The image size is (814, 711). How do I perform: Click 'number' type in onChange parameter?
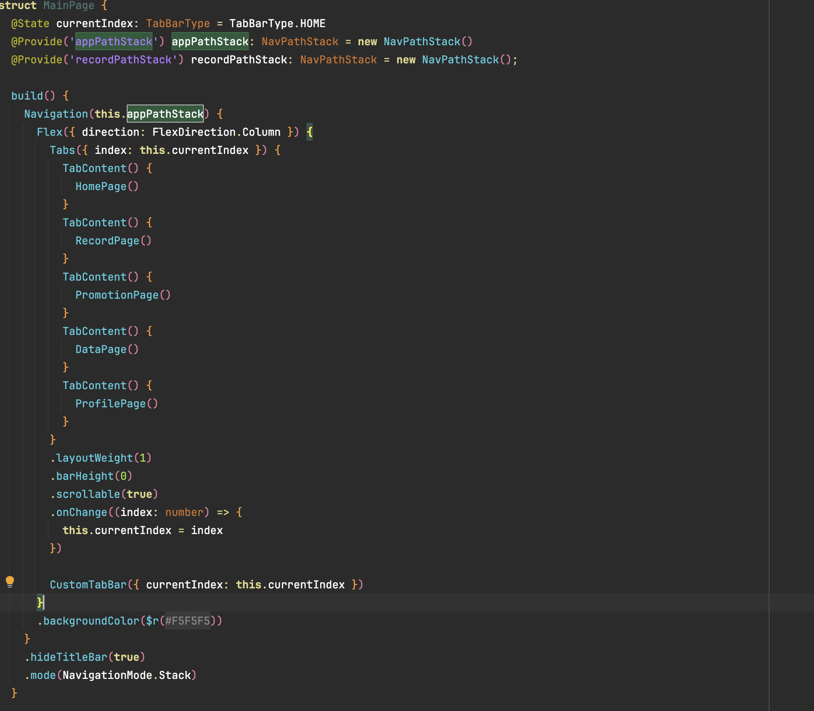(x=184, y=512)
